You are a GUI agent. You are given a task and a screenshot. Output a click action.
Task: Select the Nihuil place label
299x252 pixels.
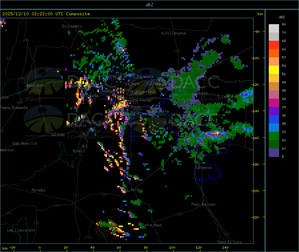pyautogui.click(x=79, y=151)
